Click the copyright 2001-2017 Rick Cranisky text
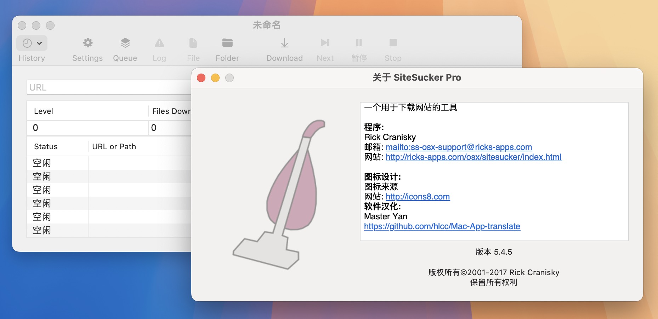658x319 pixels. pyautogui.click(x=494, y=272)
